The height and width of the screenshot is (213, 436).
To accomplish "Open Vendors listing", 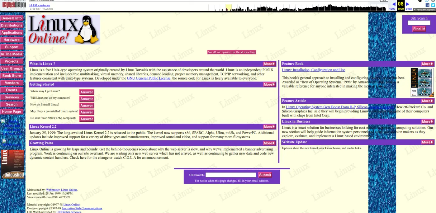I will (12, 83).
